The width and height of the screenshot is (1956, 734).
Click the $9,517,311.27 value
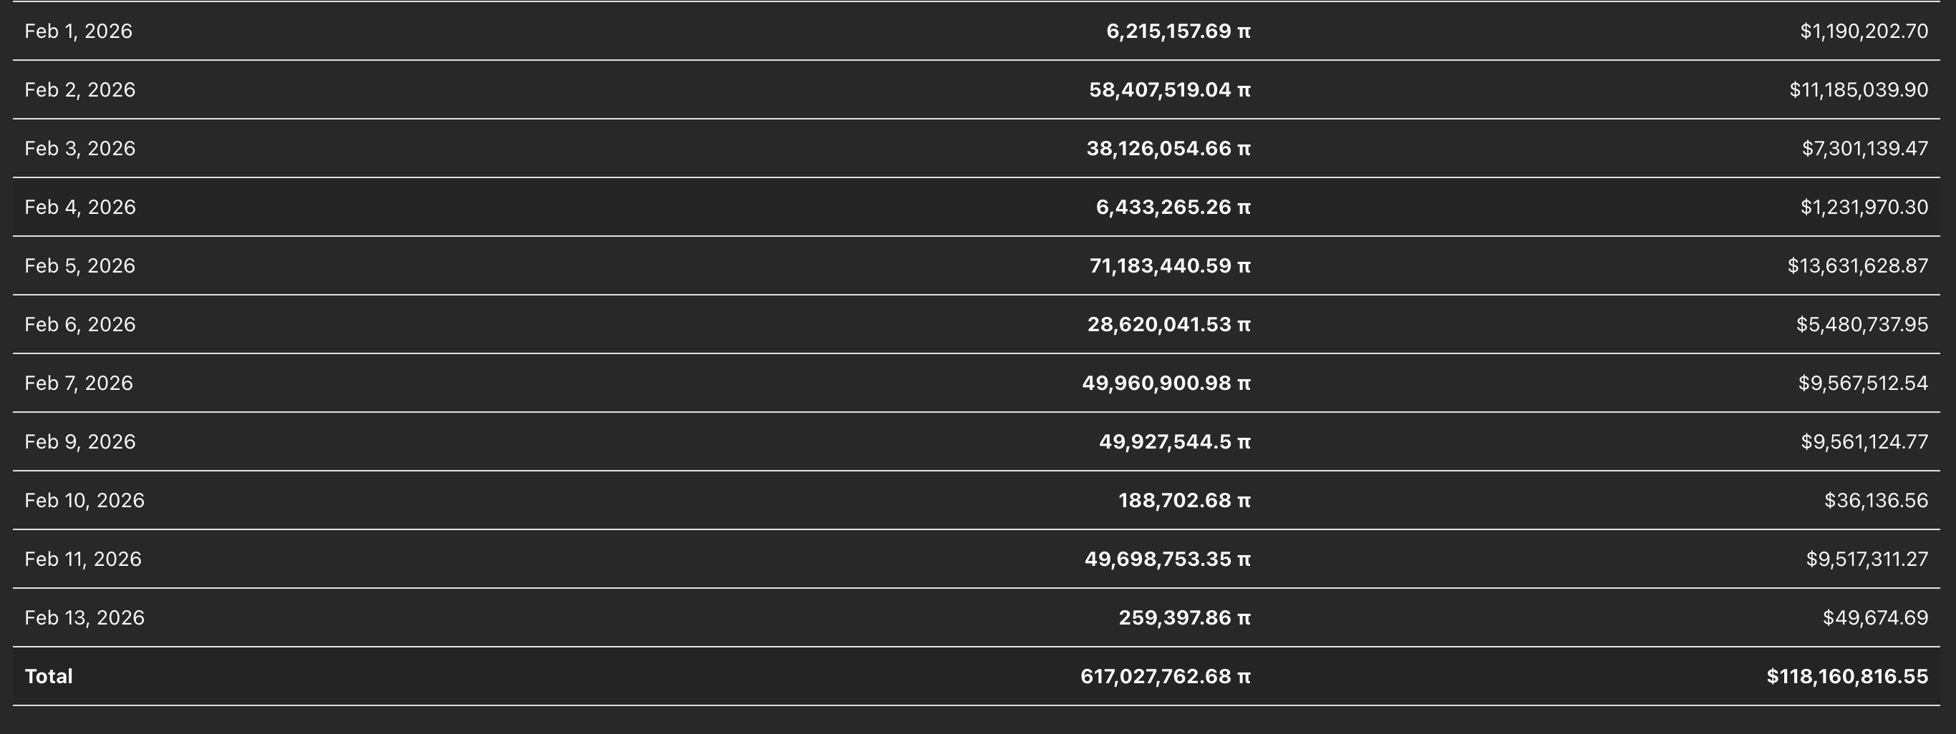[1867, 559]
